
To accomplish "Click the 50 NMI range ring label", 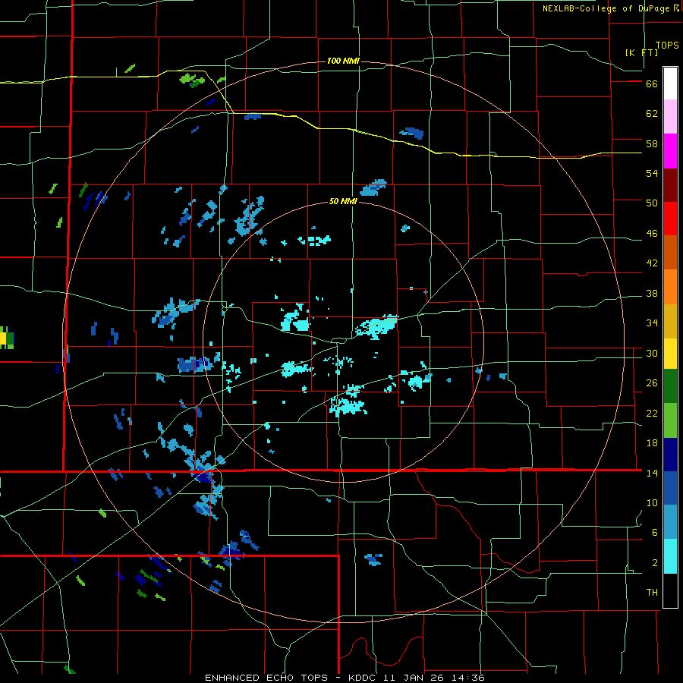I will tap(343, 201).
